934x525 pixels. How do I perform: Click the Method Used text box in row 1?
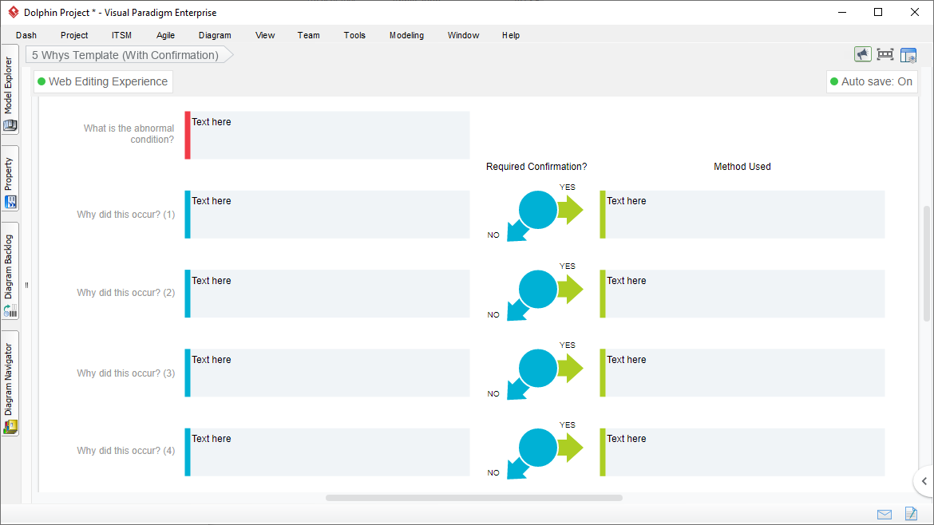pos(742,215)
